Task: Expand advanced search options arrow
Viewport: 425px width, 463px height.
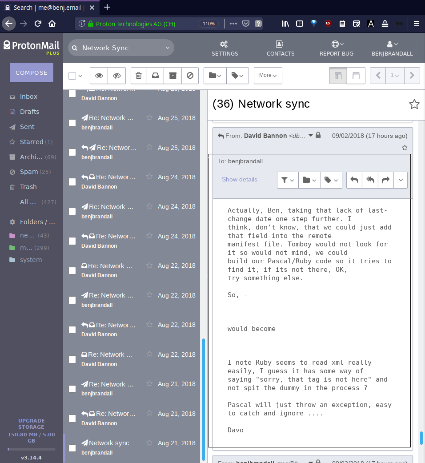Action: pos(168,48)
